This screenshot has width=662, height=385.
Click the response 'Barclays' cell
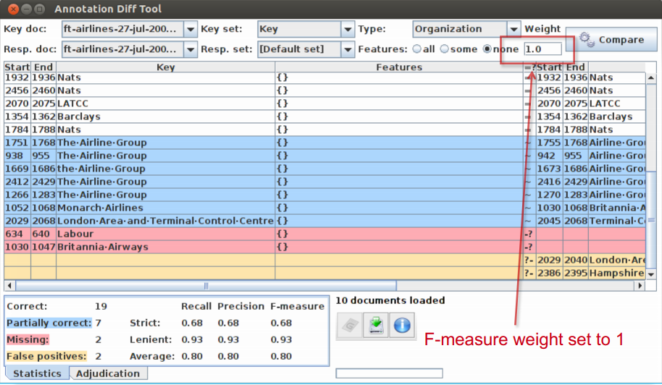(617, 117)
